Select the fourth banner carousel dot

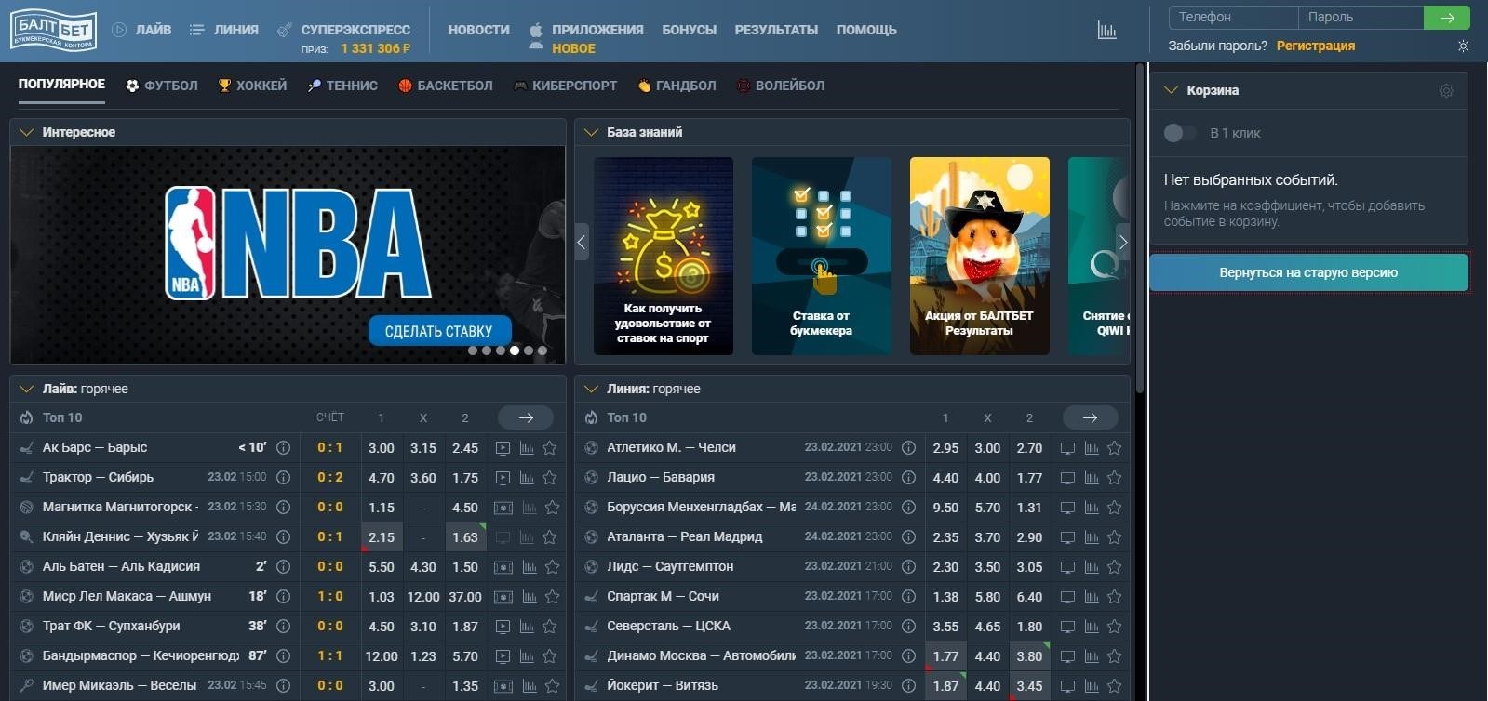pos(515,350)
